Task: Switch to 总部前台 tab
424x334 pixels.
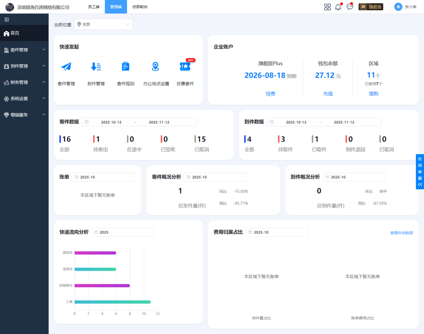Action: 140,7
